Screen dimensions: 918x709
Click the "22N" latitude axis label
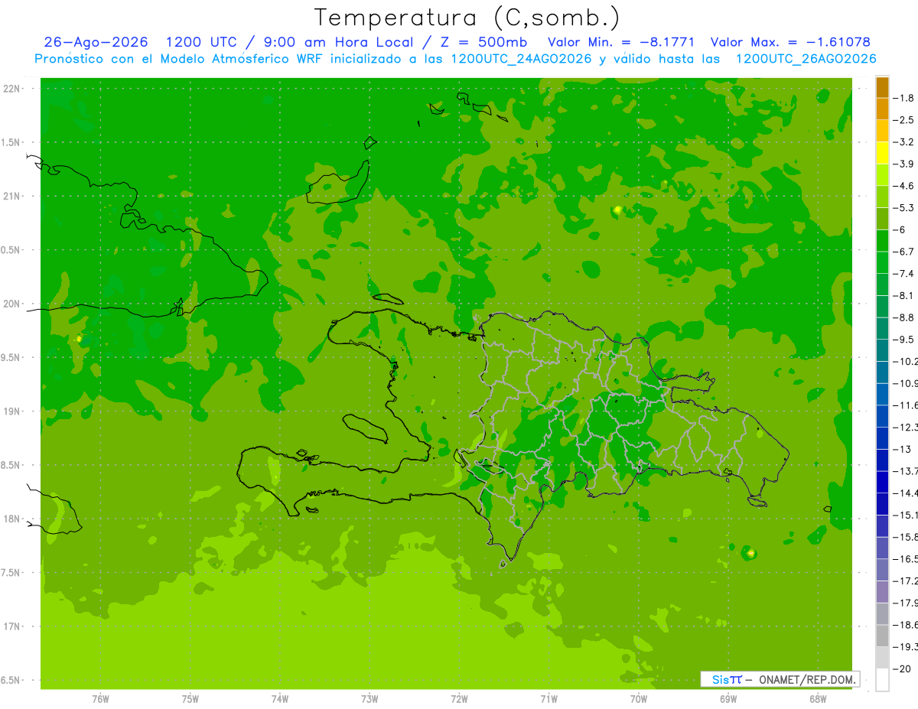click(12, 89)
